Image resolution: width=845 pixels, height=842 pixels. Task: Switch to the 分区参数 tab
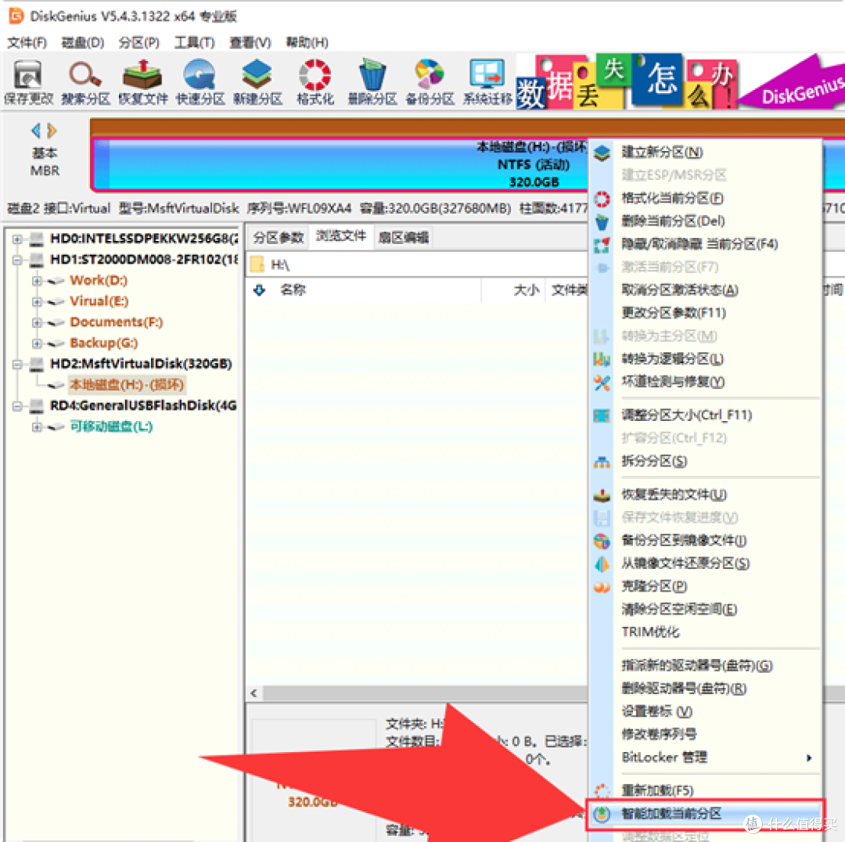(279, 238)
